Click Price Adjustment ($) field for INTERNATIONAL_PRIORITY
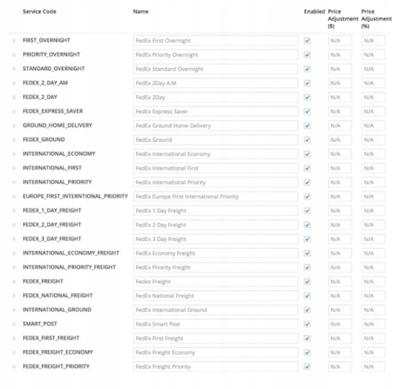 (339, 182)
